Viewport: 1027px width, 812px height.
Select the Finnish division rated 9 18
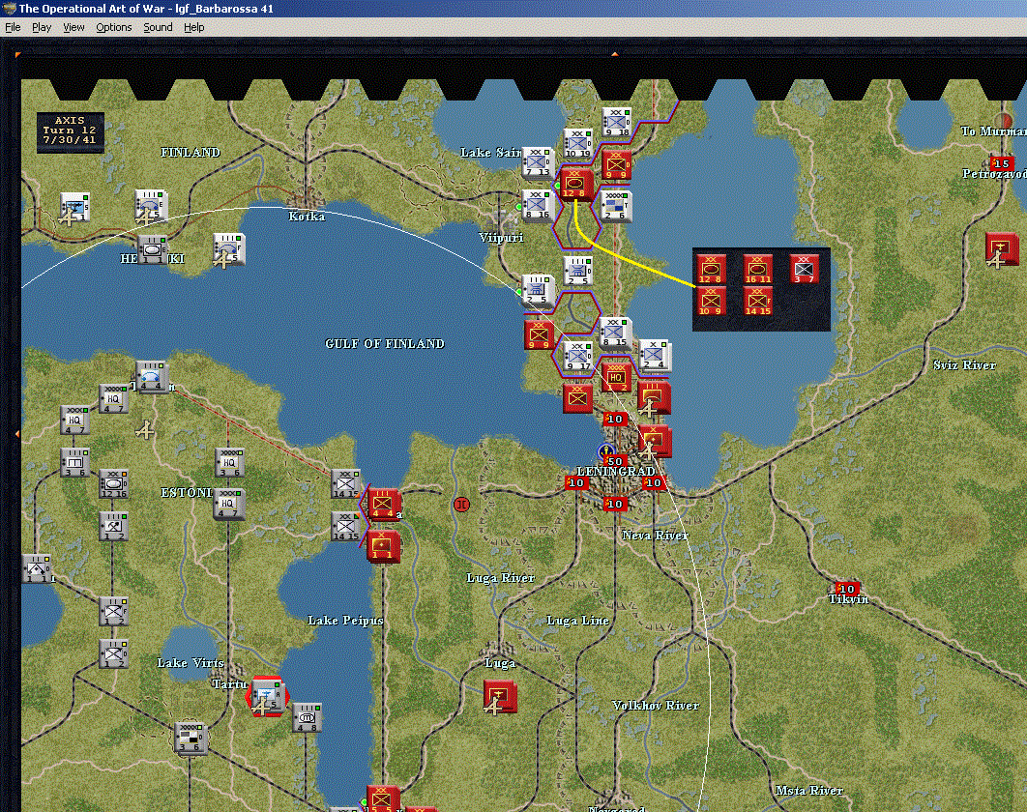coord(616,123)
